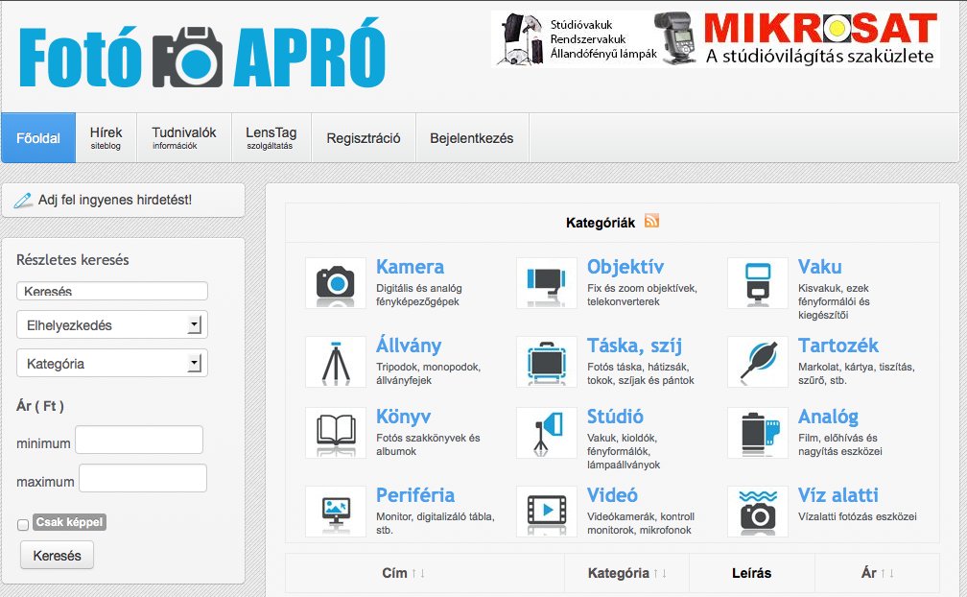Select the Videó play icon
This screenshot has height=597, width=967.
(x=547, y=511)
